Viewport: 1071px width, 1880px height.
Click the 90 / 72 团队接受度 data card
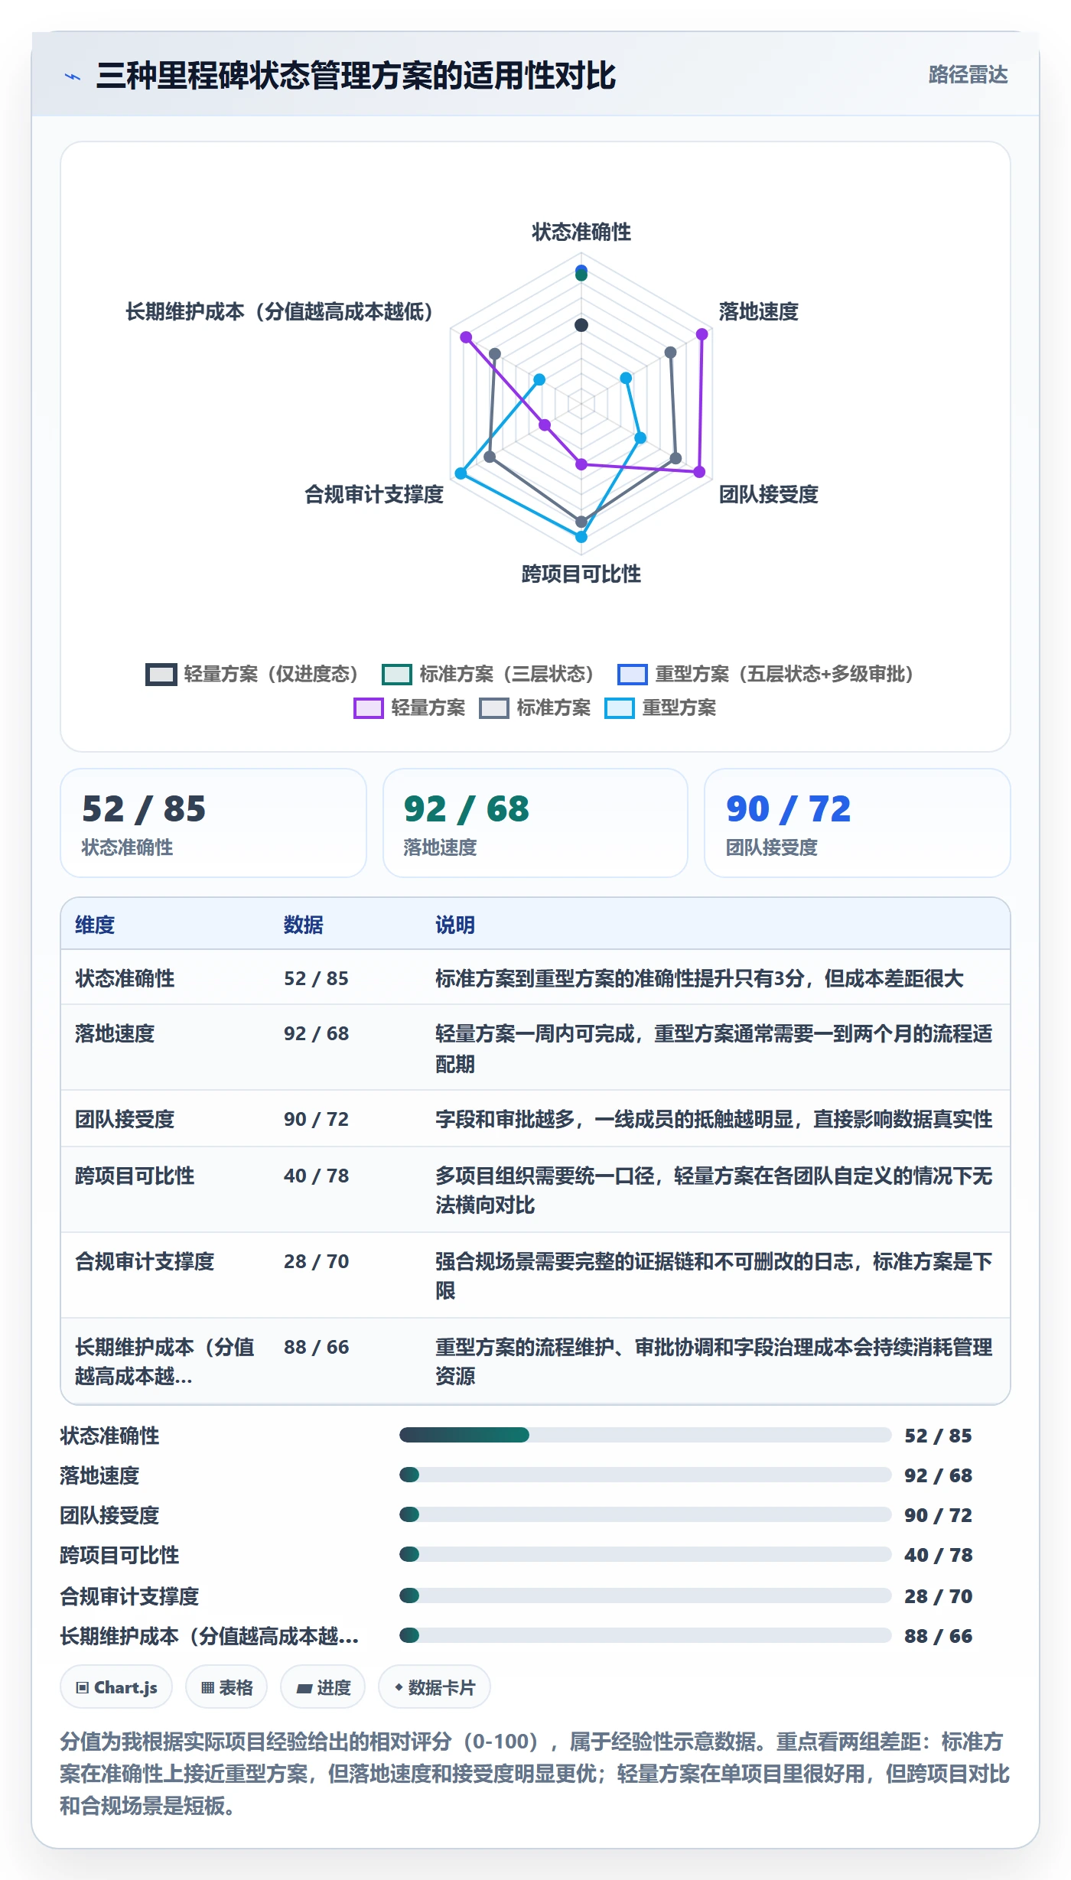click(x=858, y=823)
